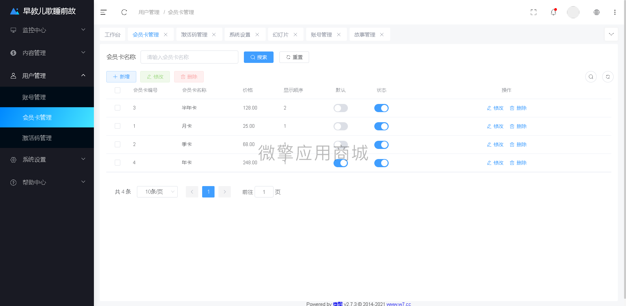Expand the 帮助中心 sidebar menu
Image resolution: width=626 pixels, height=306 pixels.
coord(47,182)
